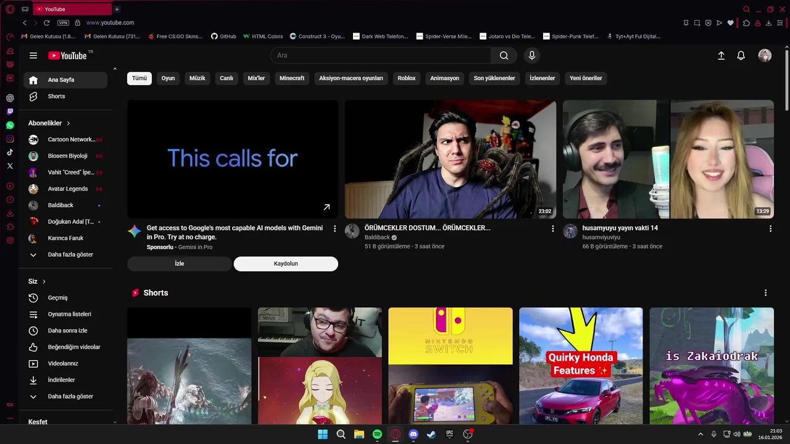Open options for ÖRÜMCEKLER DOSTUM video

click(x=553, y=229)
